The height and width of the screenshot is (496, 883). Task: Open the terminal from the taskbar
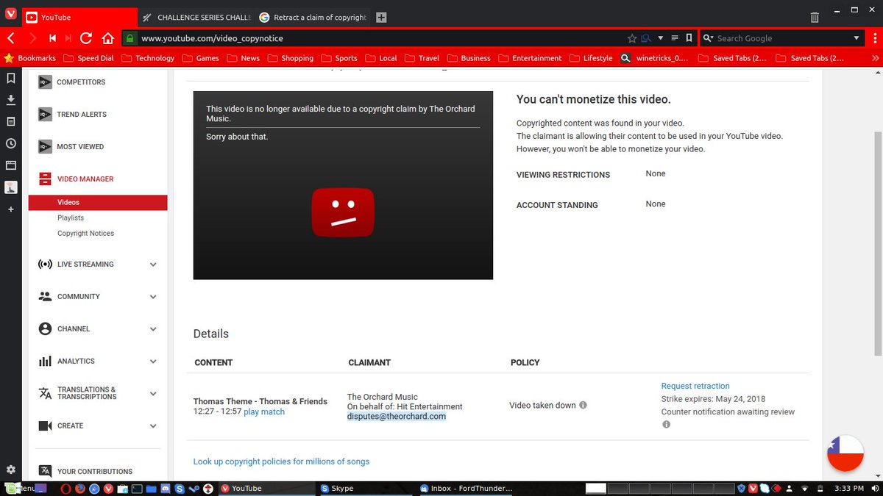pos(136,488)
